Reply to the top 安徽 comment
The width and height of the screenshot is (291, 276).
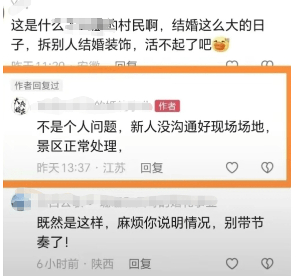click(x=126, y=64)
